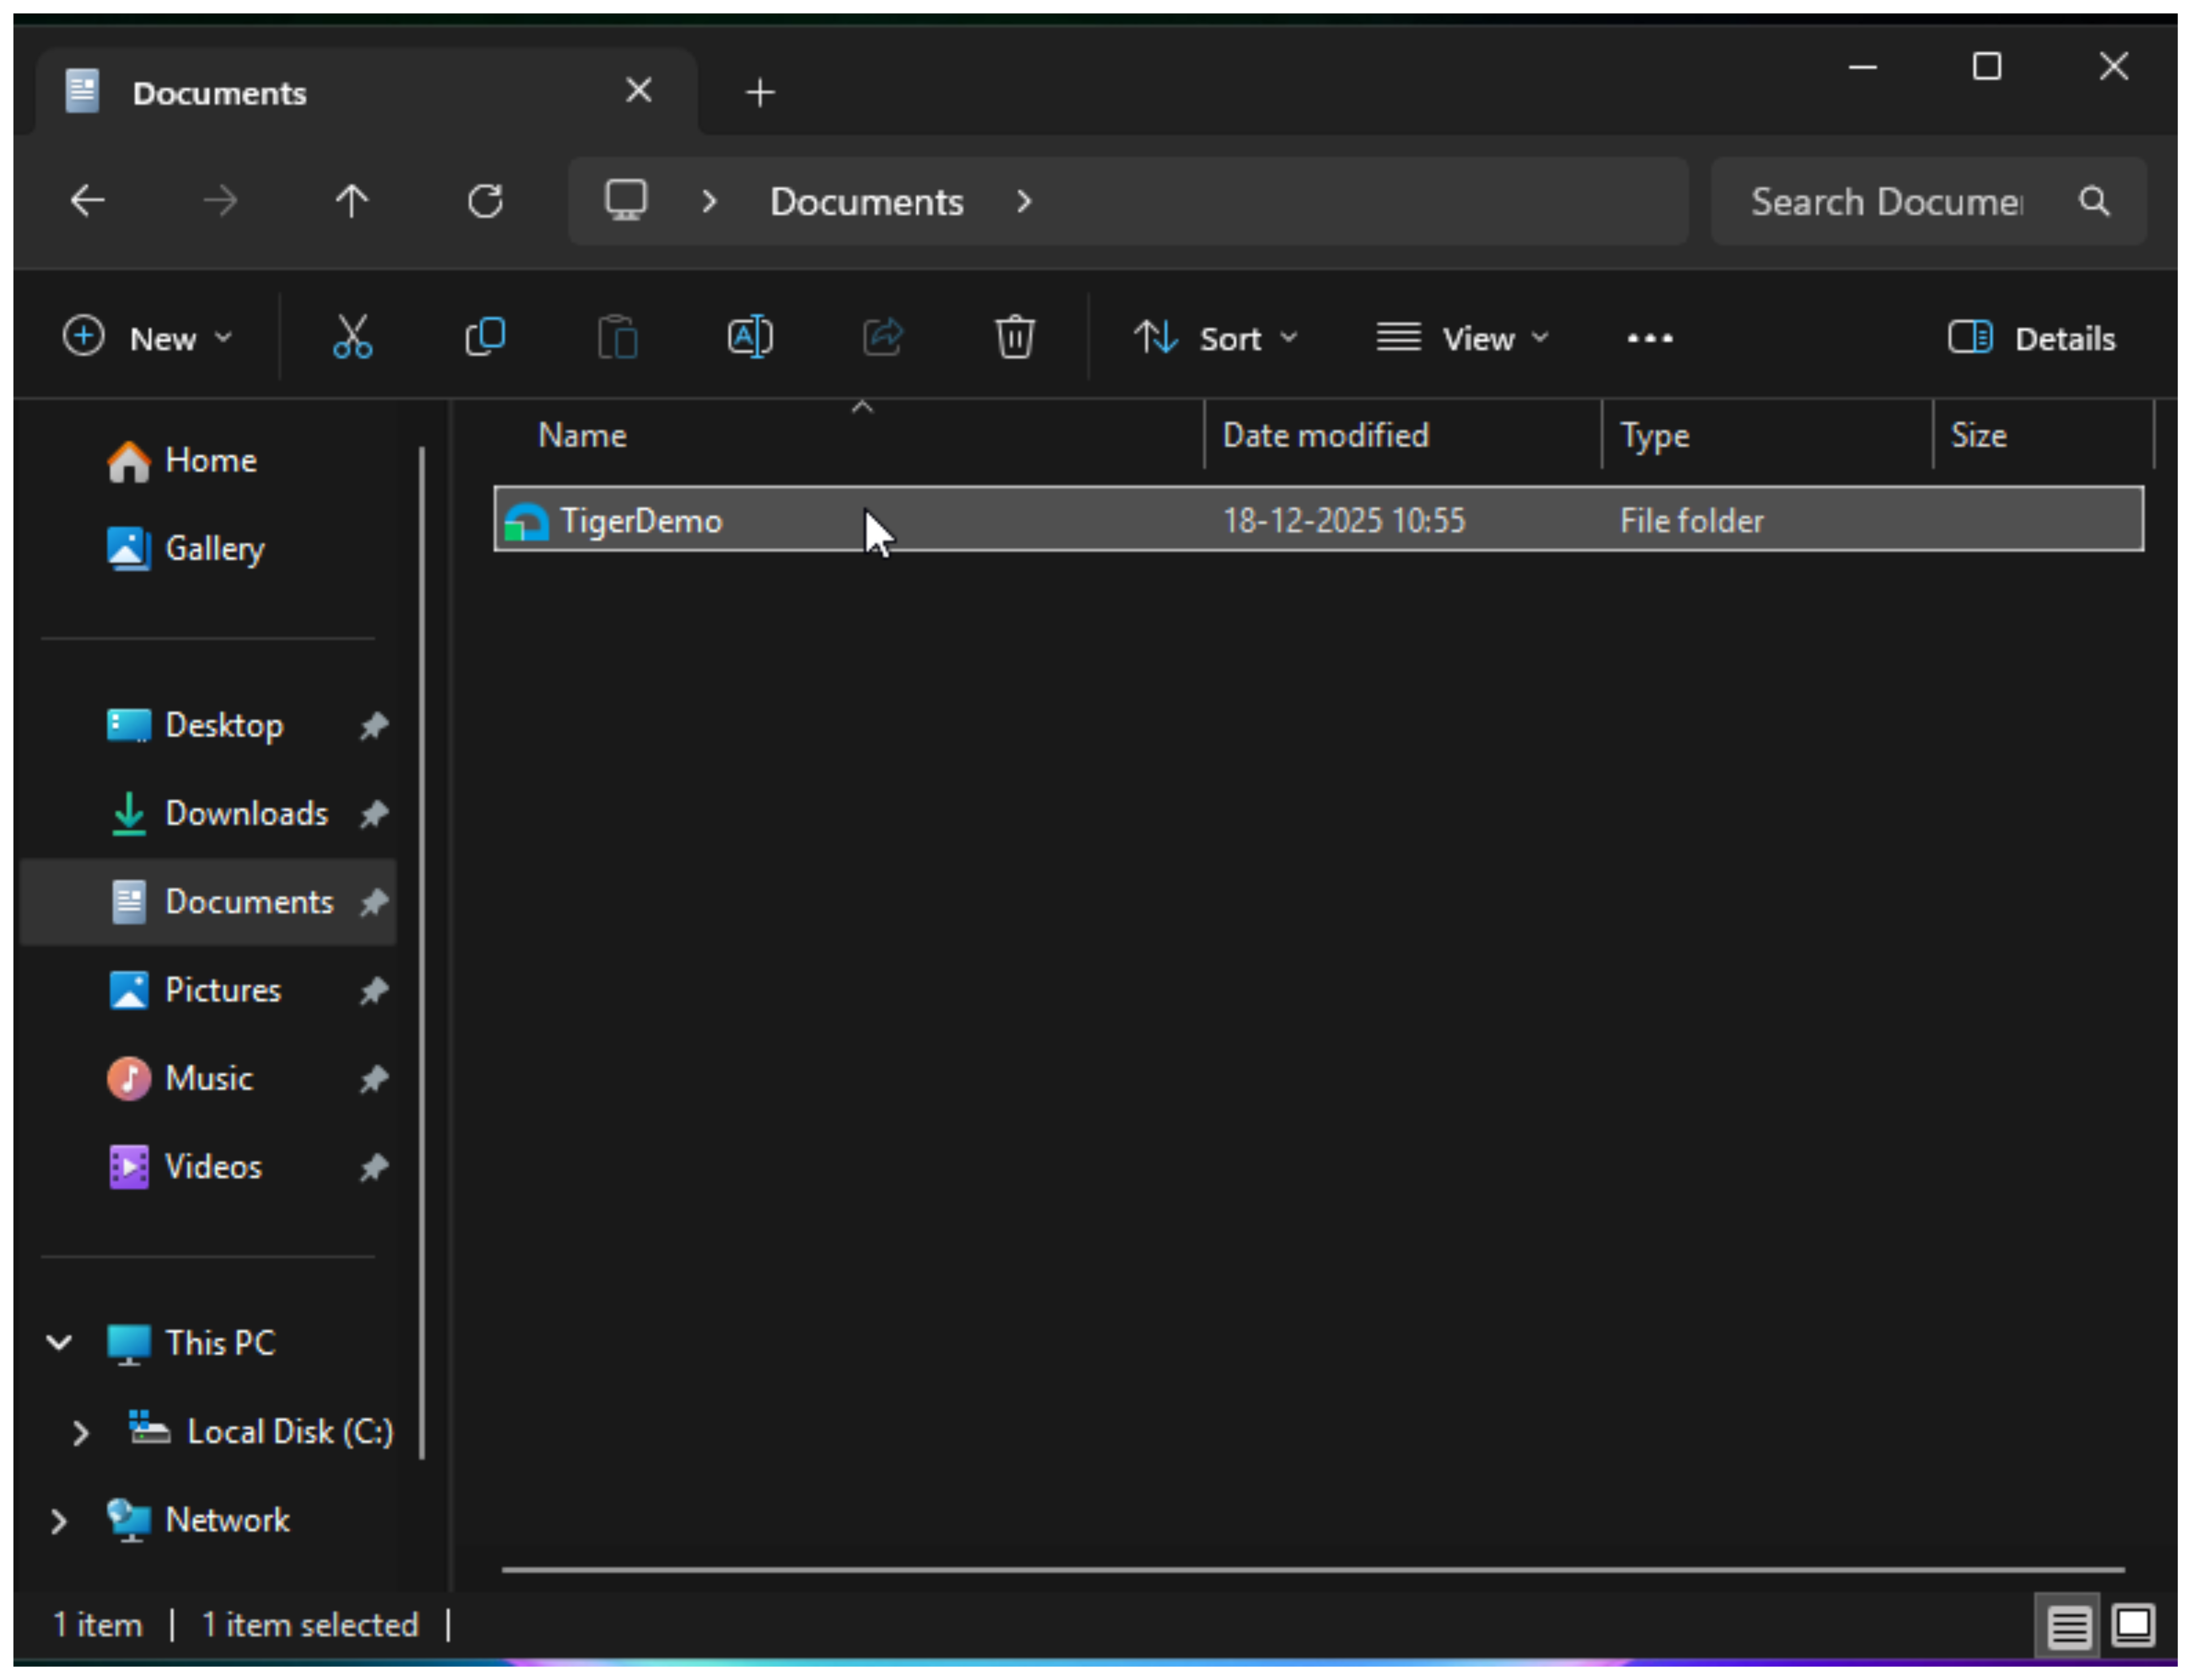Click the Refresh button

485,202
